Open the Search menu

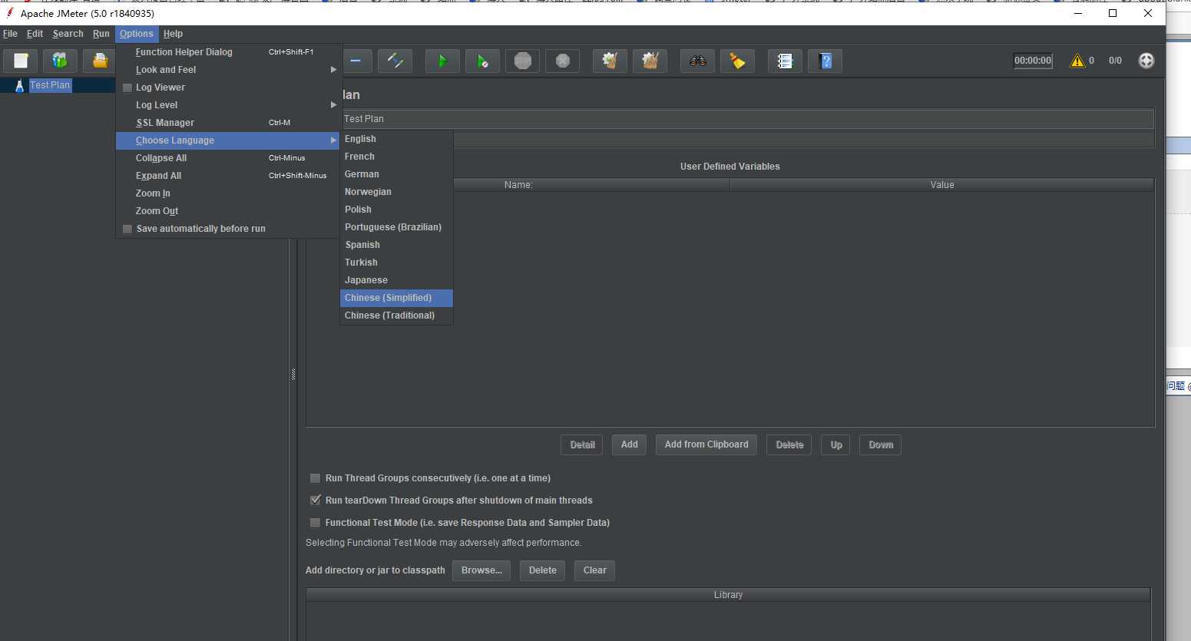click(68, 34)
